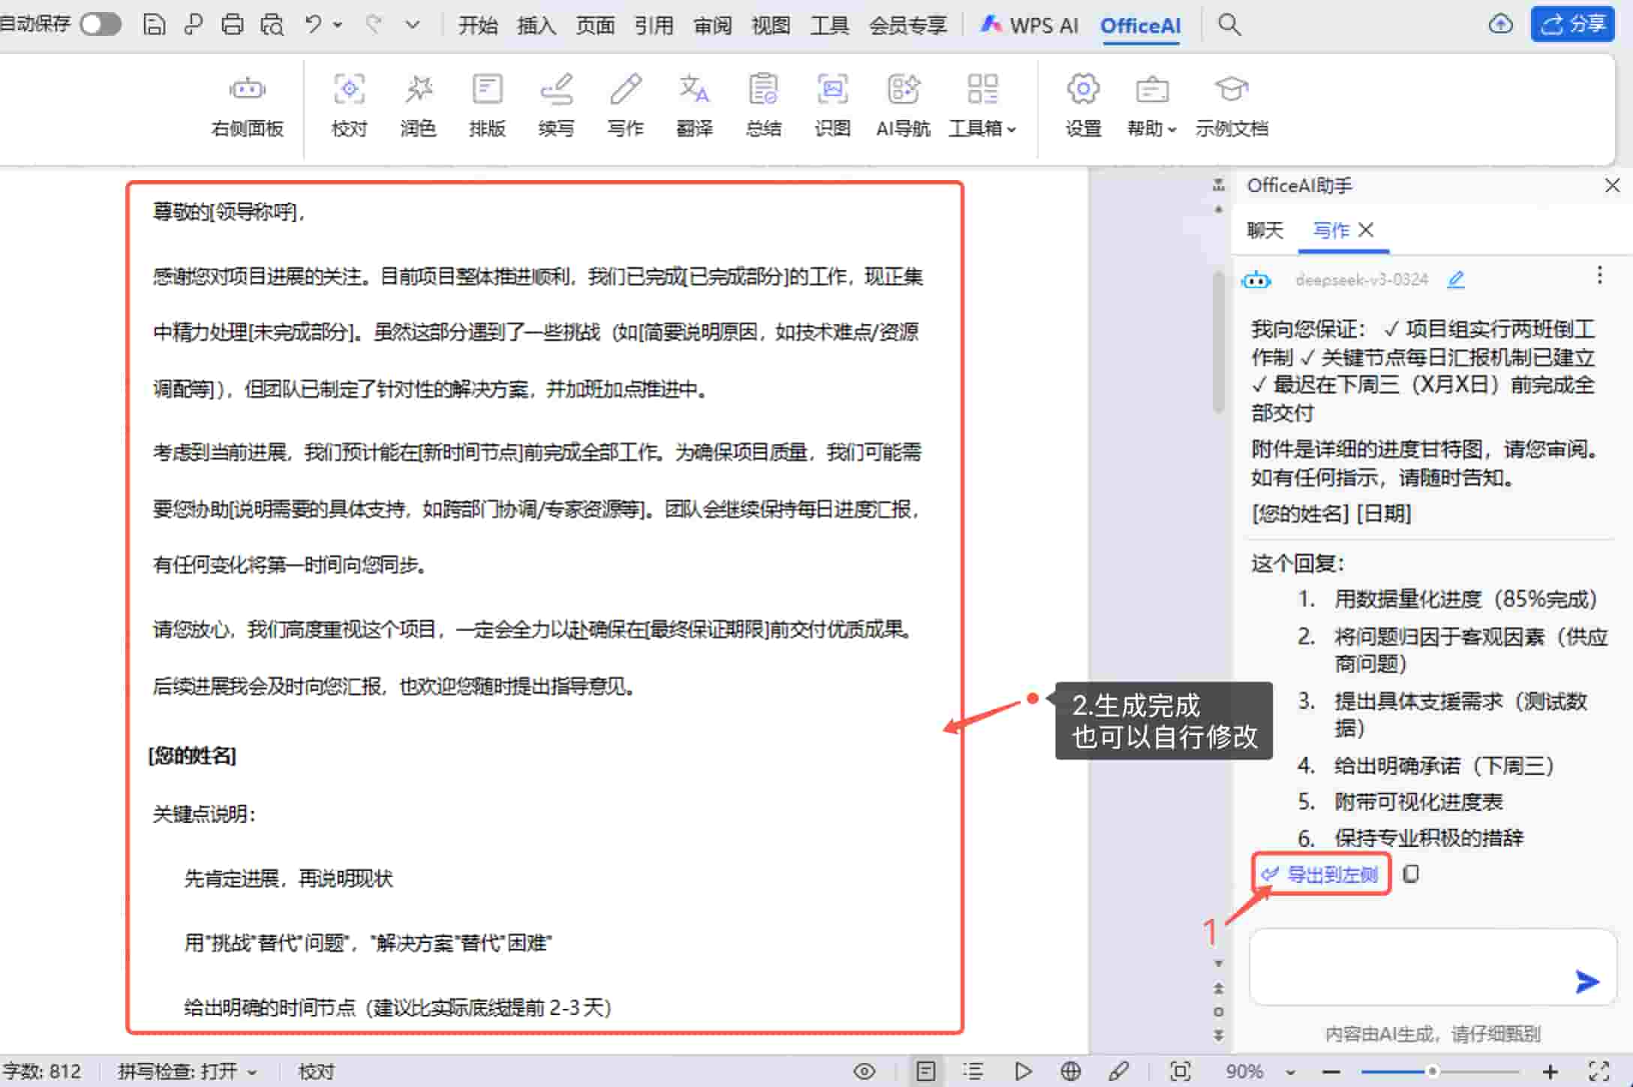Toggle the 右侧面板 side panel

(x=246, y=105)
